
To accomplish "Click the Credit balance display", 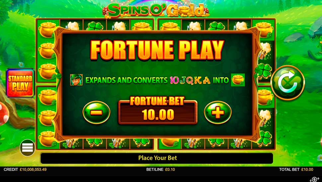I will (25, 169).
